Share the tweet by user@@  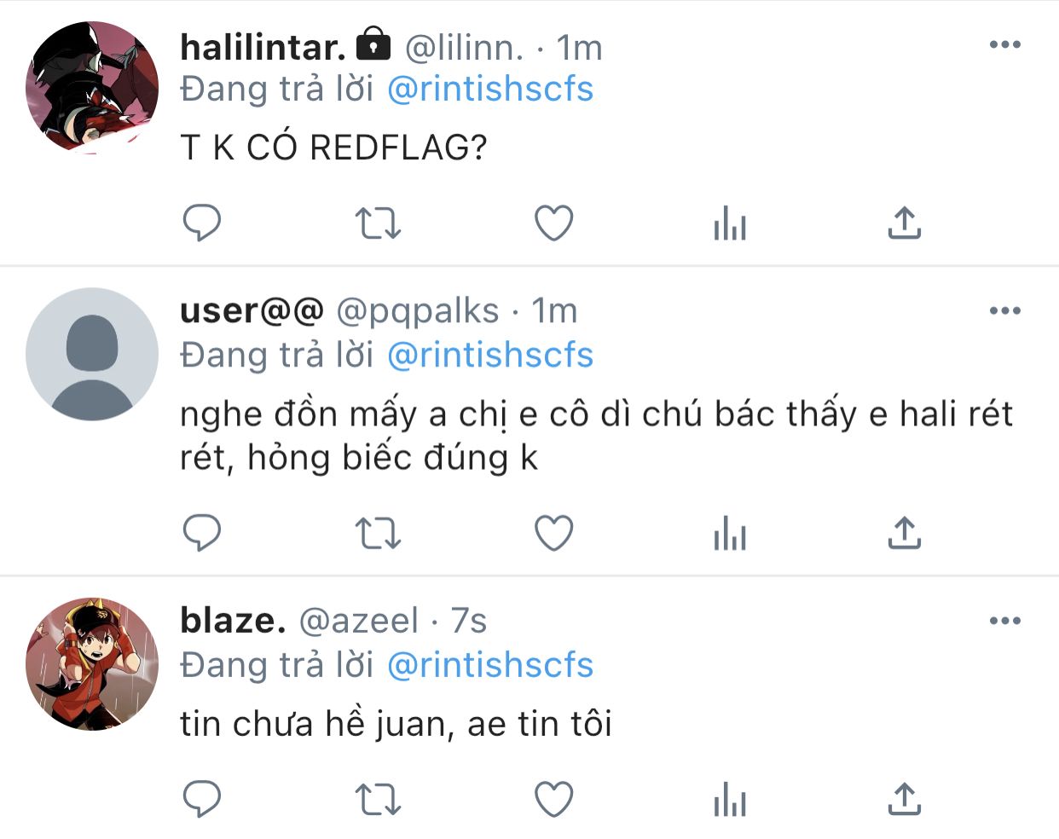tap(905, 533)
